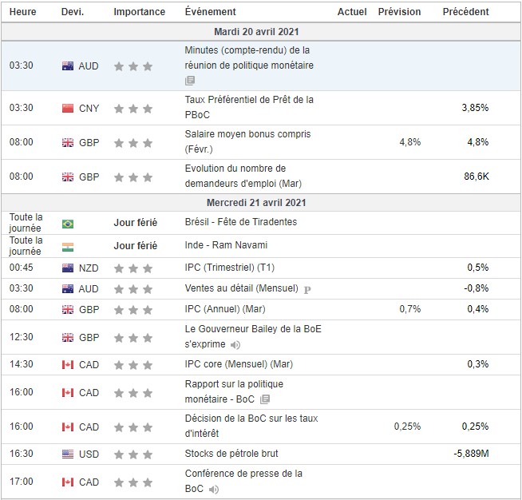Viewport: 522px width, 500px height.
Task: Sort by the Importance column header
Action: [x=139, y=12]
